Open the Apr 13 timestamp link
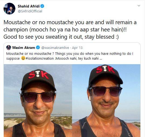Screen dimensions: 146x137 coord(77,48)
